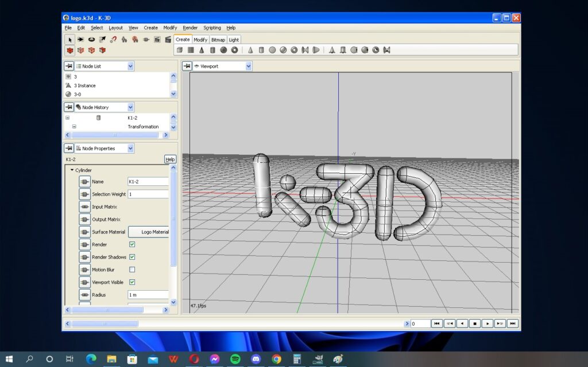588x367 pixels.
Task: Pin the Viewport panel
Action: click(187, 66)
